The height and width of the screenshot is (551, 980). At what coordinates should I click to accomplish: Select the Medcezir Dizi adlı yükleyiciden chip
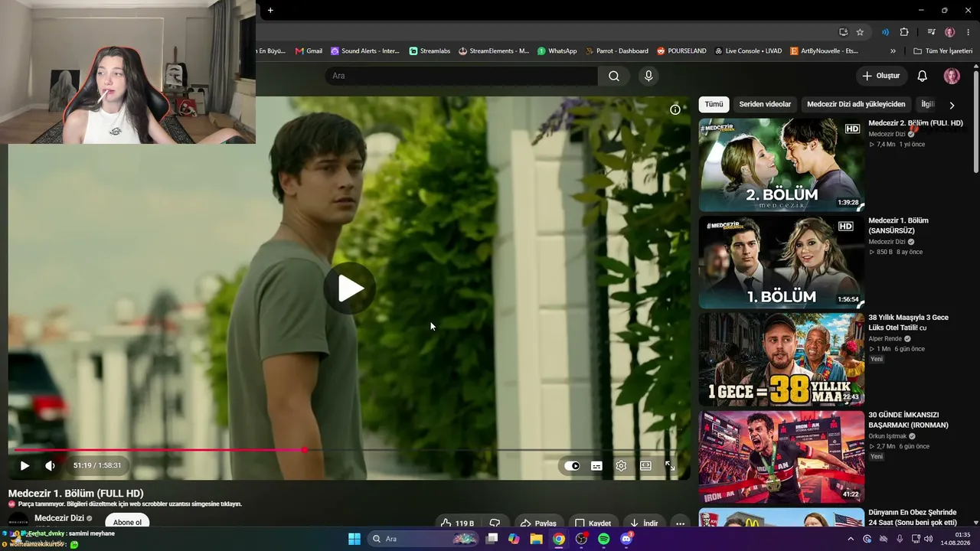click(x=856, y=104)
